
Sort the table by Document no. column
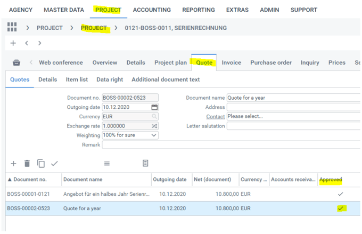[x=30, y=179]
